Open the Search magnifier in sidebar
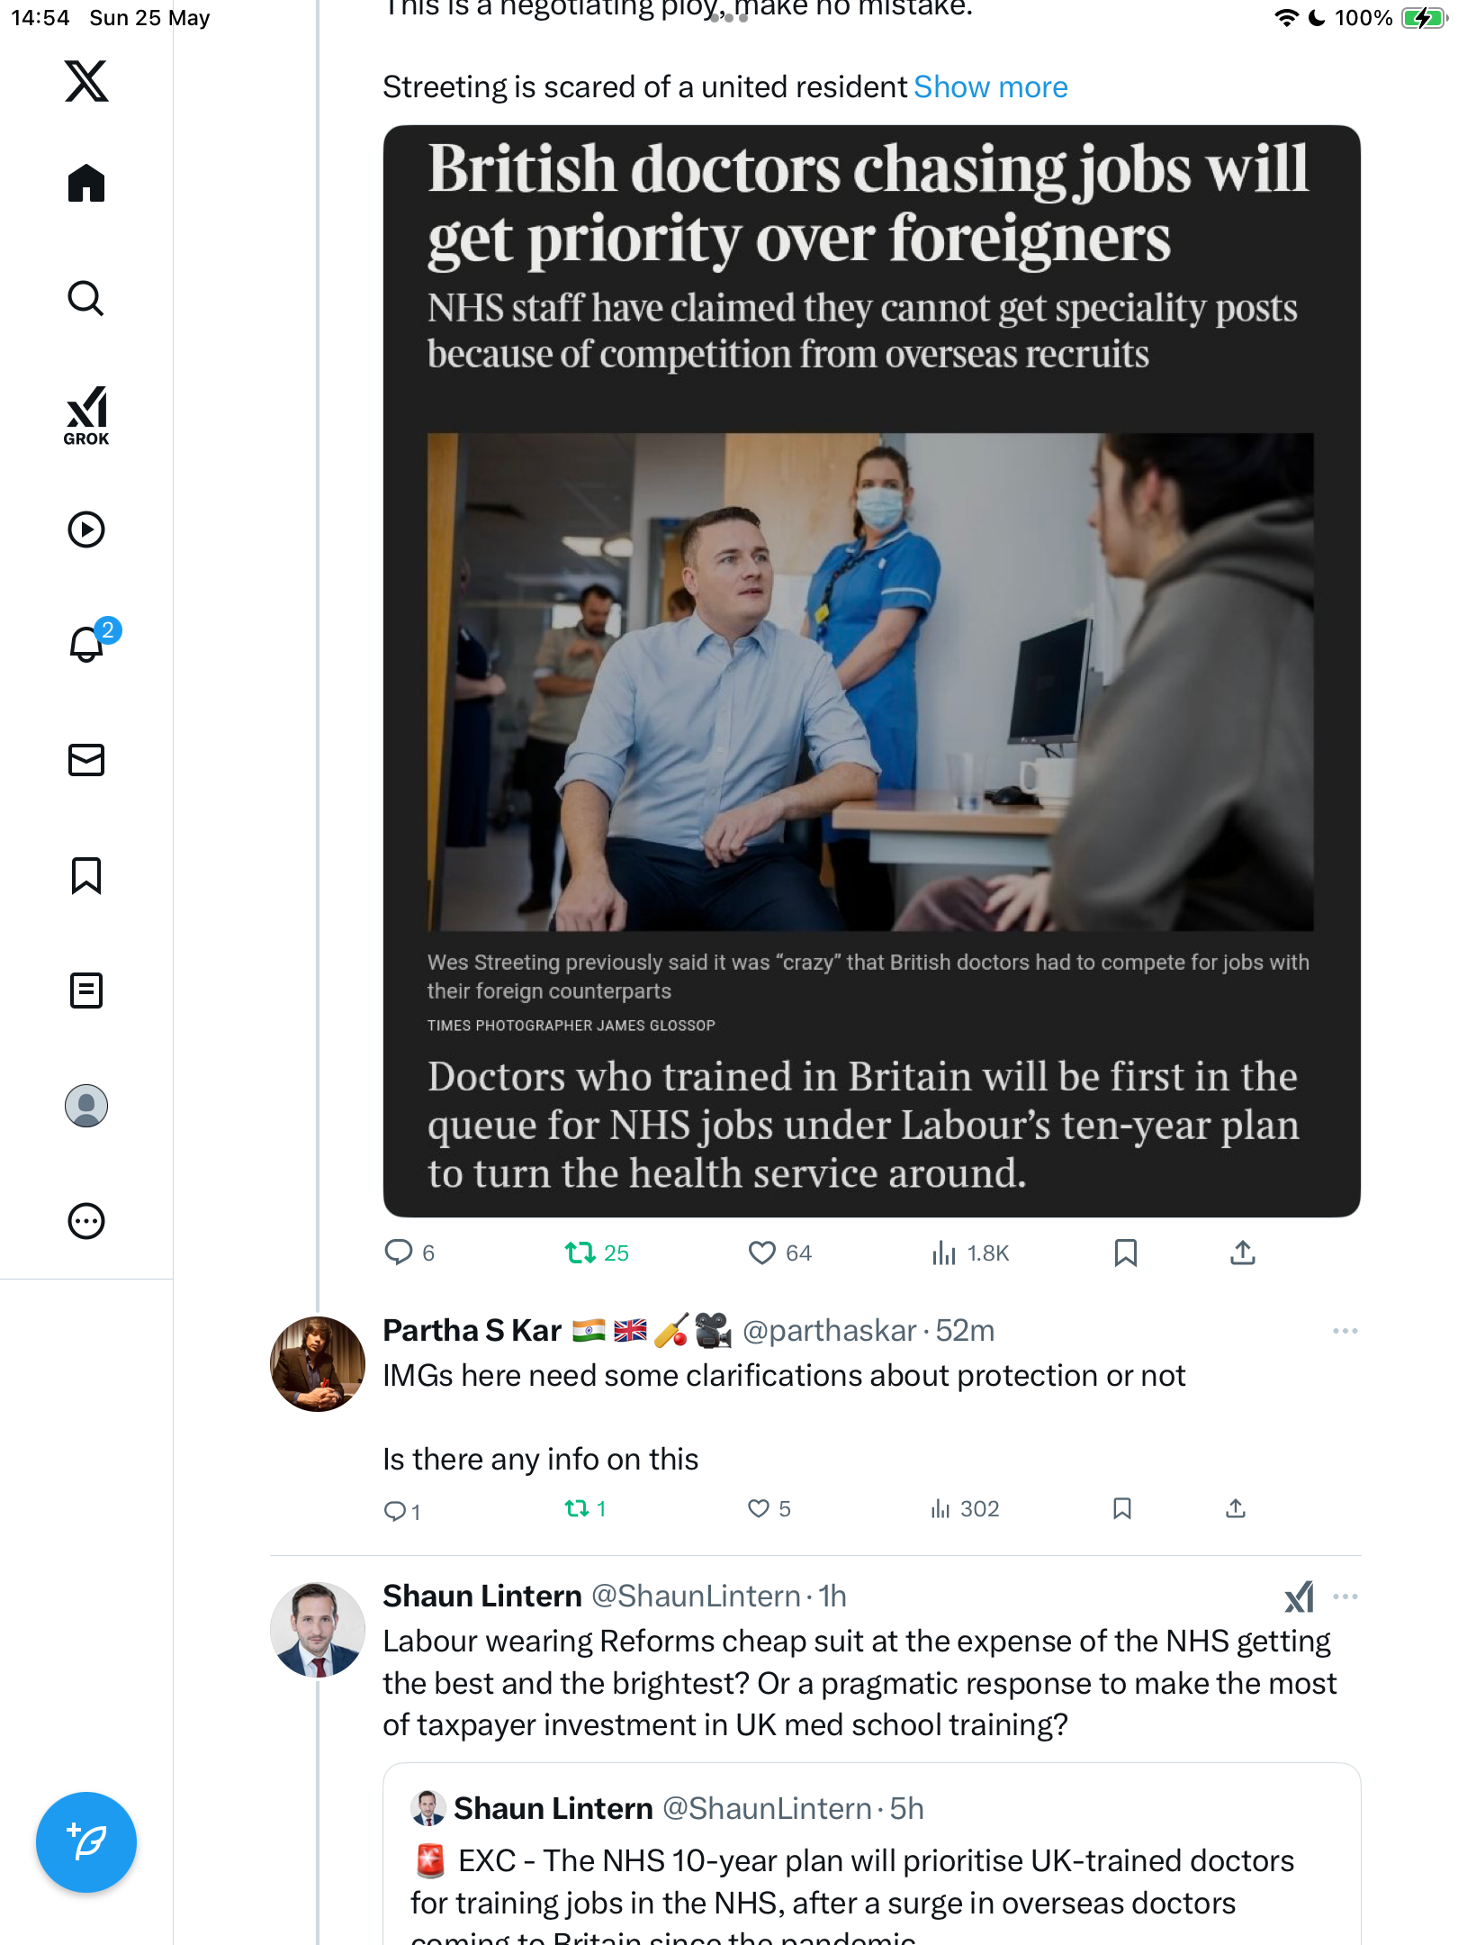 [x=86, y=298]
